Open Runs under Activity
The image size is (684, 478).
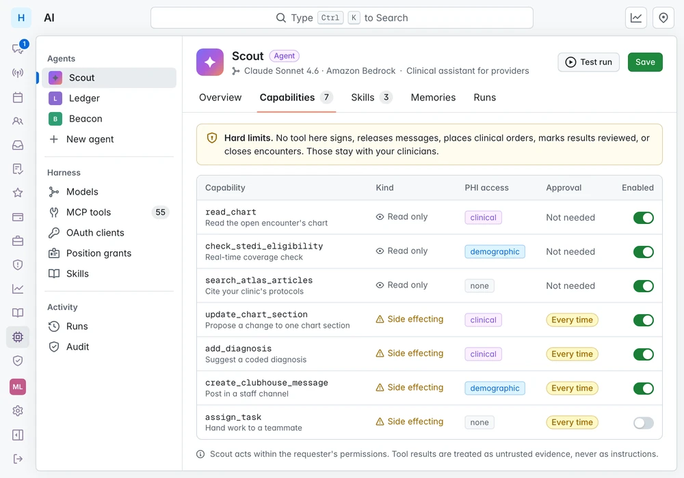(109, 326)
